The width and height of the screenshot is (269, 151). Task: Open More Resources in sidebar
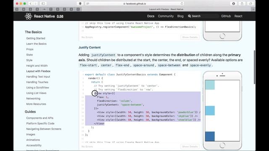pos(36,104)
